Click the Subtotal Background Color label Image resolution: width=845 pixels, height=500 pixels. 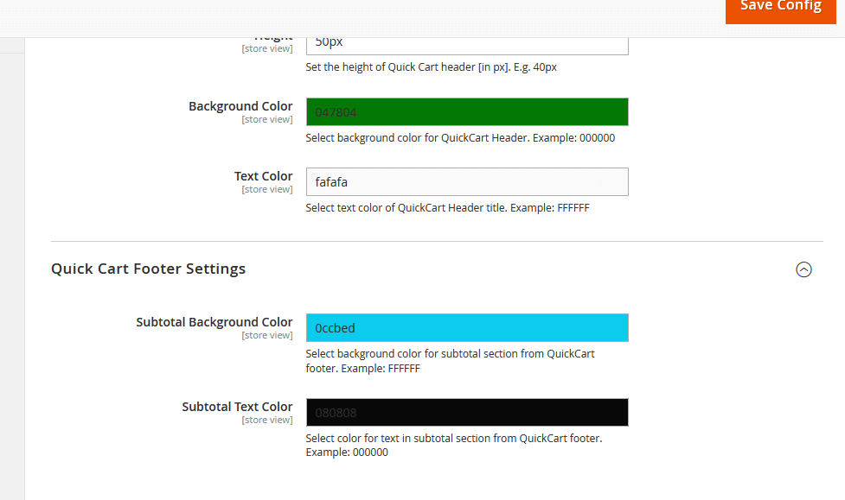click(214, 322)
